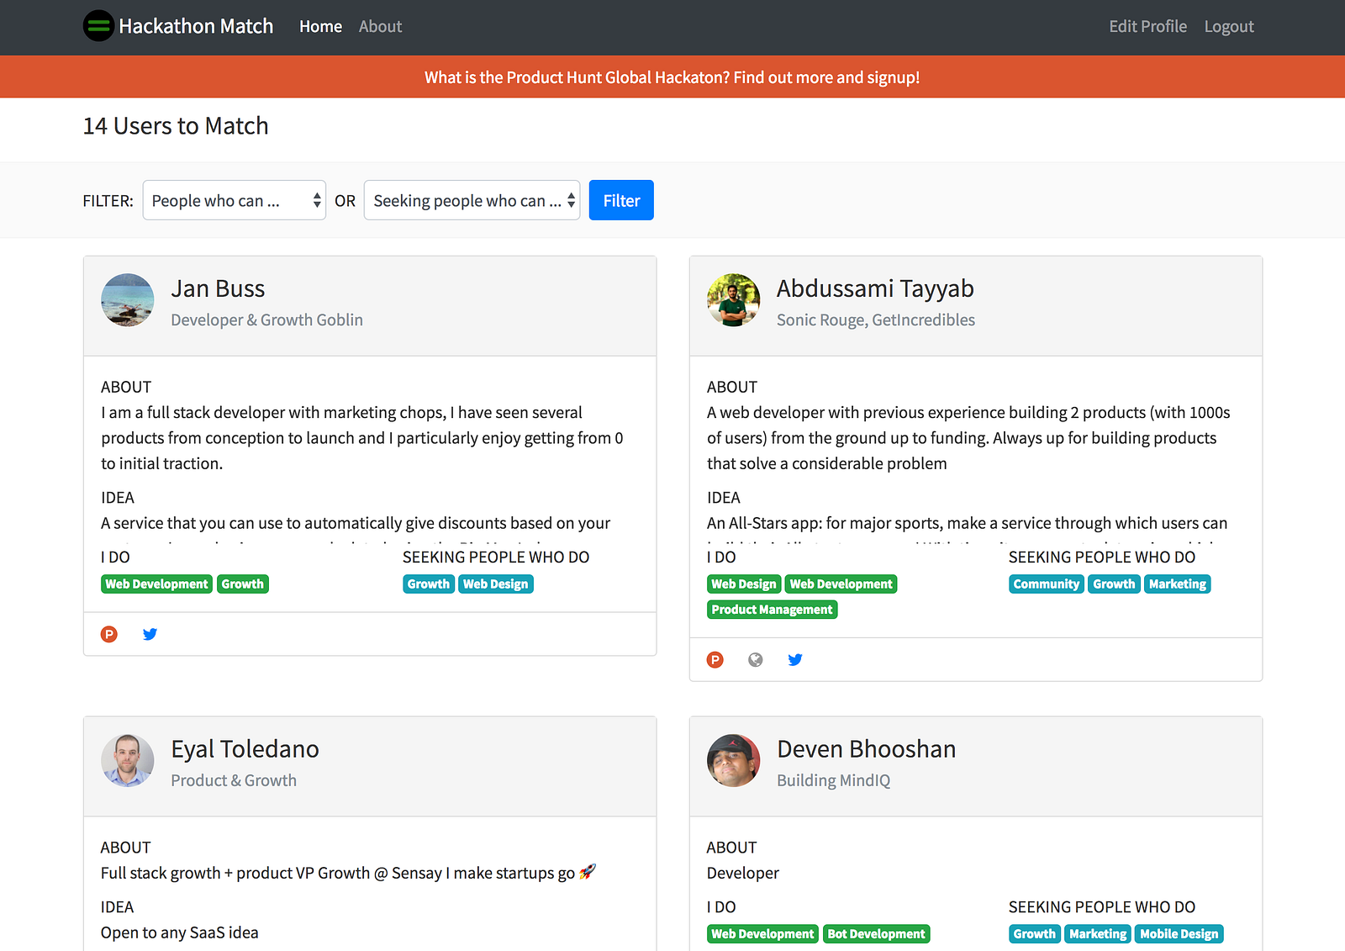The image size is (1345, 951).
Task: Click Jan Buss's blue 'Growth' seeking tag
Action: (x=429, y=584)
